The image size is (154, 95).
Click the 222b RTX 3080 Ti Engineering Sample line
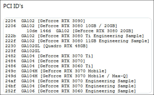click(75, 36)
